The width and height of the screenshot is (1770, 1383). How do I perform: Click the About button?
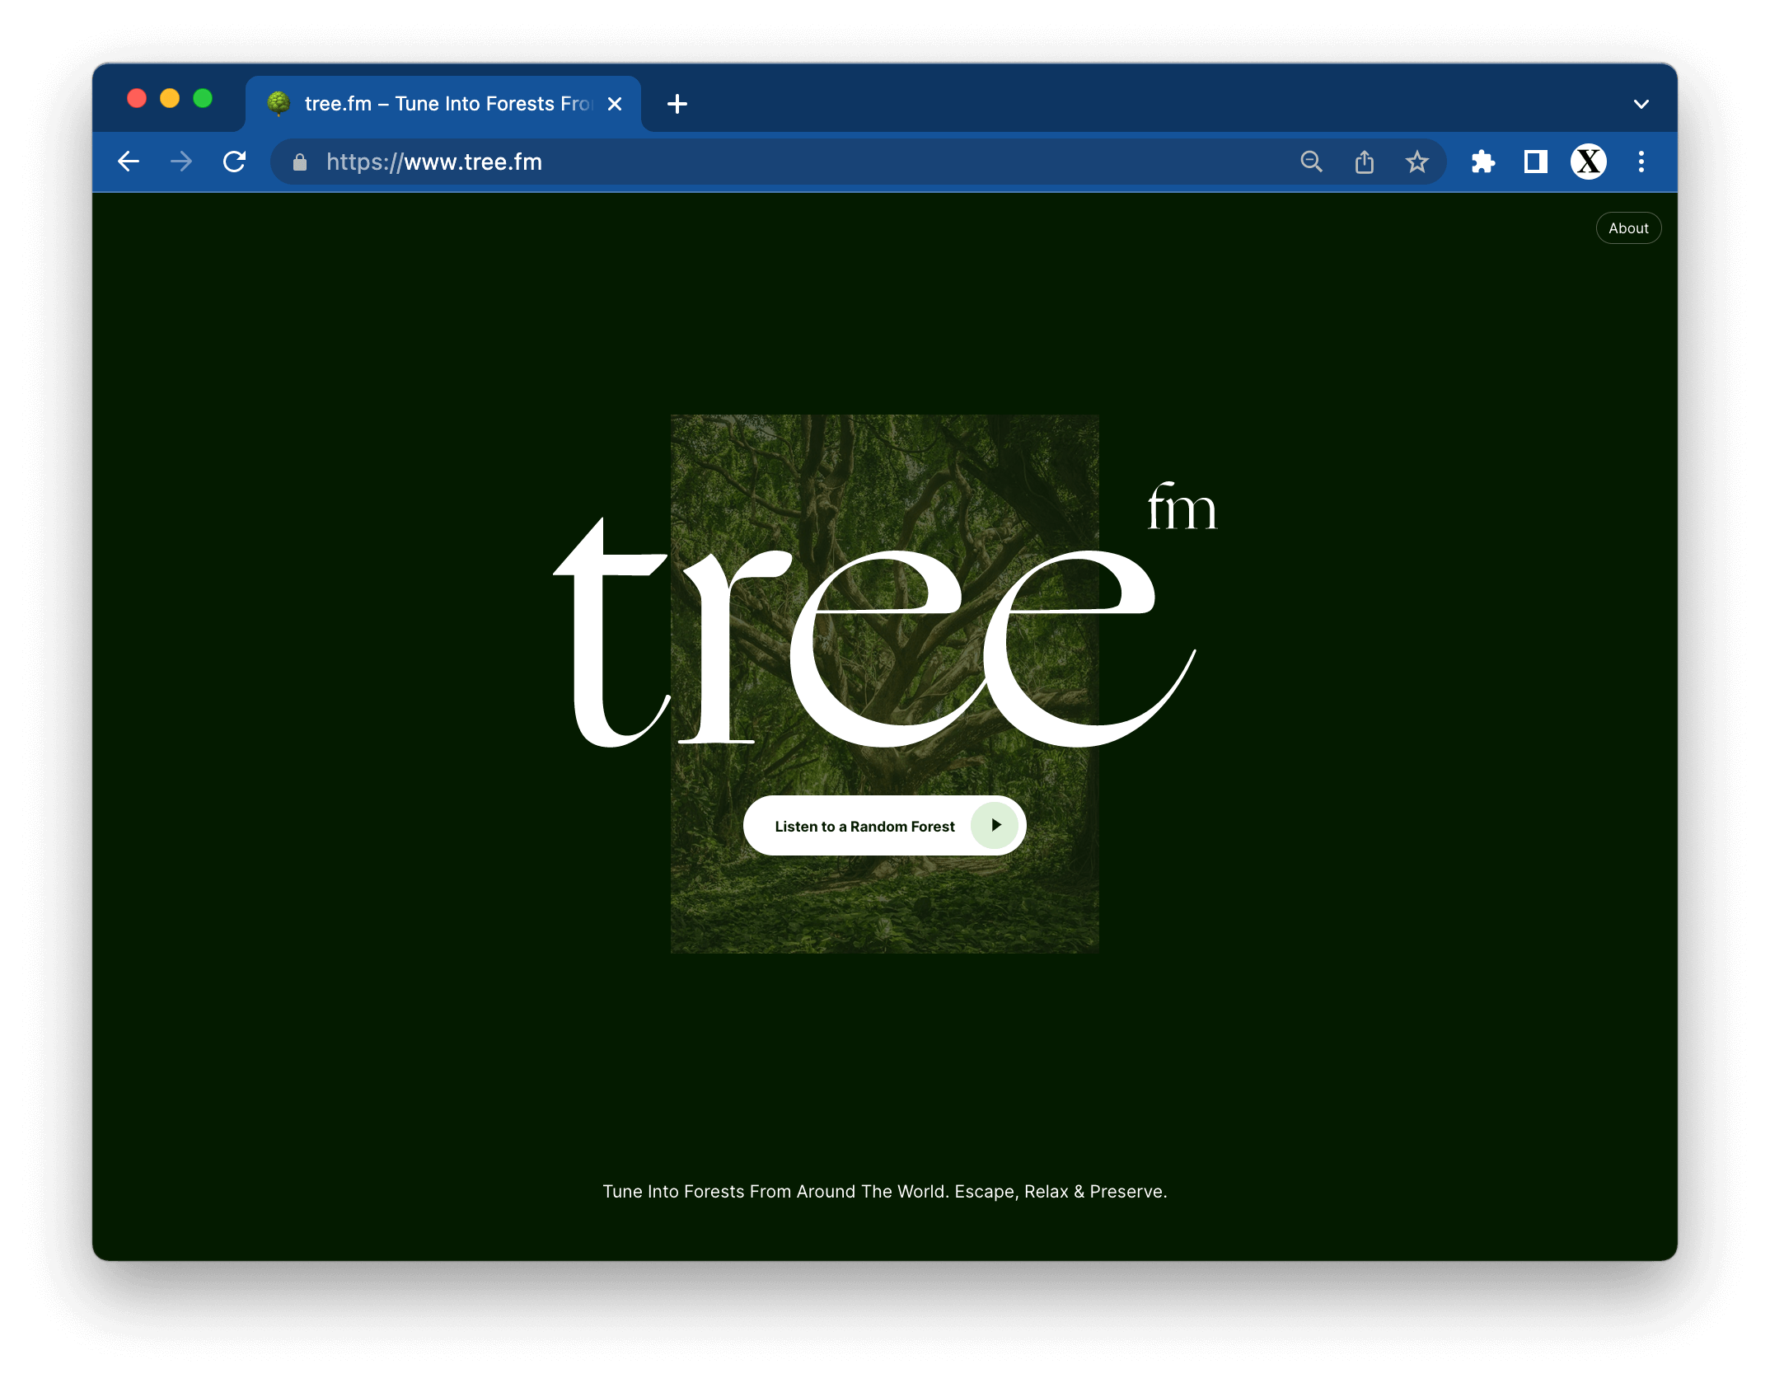(x=1628, y=228)
